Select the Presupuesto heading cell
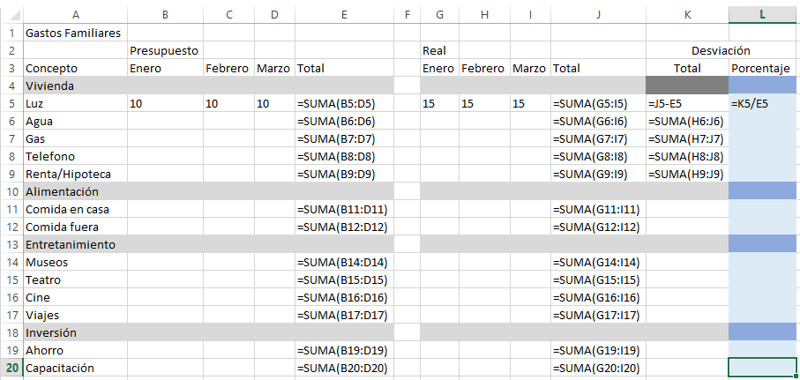Viewport: 800px width, 380px height. tap(165, 50)
